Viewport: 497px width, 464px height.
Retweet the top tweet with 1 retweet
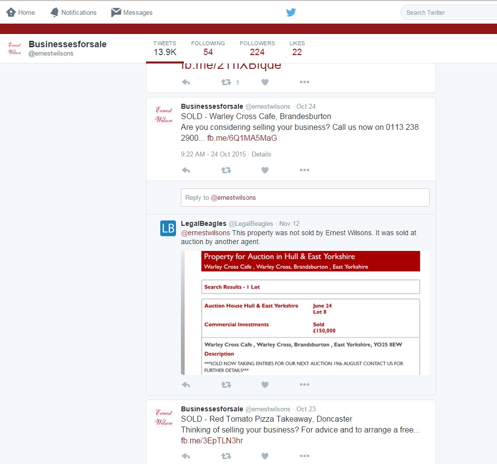point(226,83)
